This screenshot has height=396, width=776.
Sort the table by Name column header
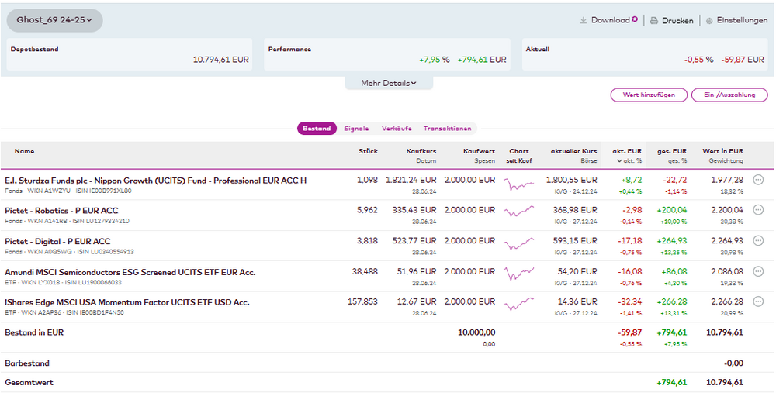point(24,151)
